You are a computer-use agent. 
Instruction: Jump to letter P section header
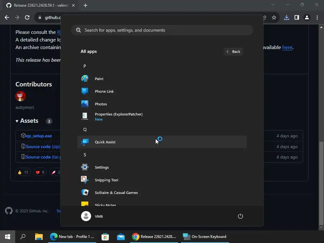[85, 66]
